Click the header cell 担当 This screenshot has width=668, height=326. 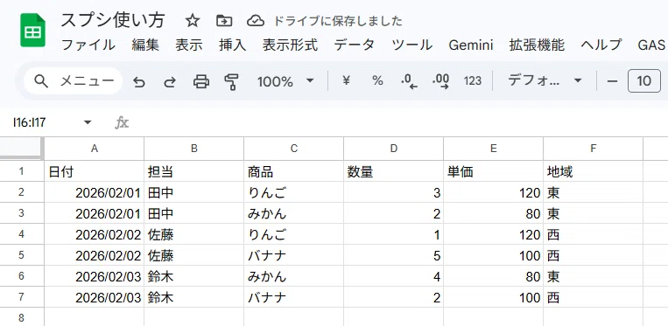193,171
